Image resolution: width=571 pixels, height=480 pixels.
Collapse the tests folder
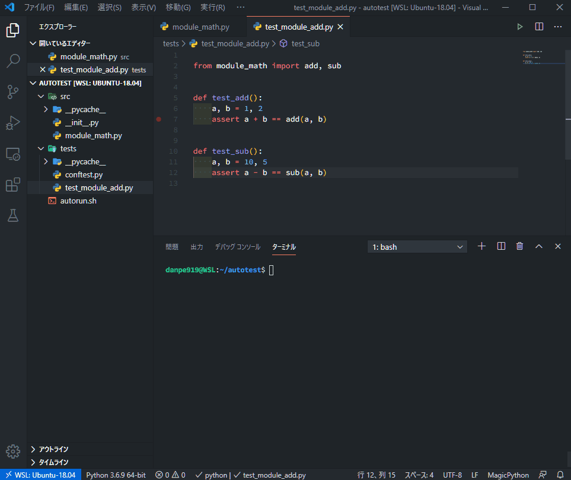[x=41, y=148]
